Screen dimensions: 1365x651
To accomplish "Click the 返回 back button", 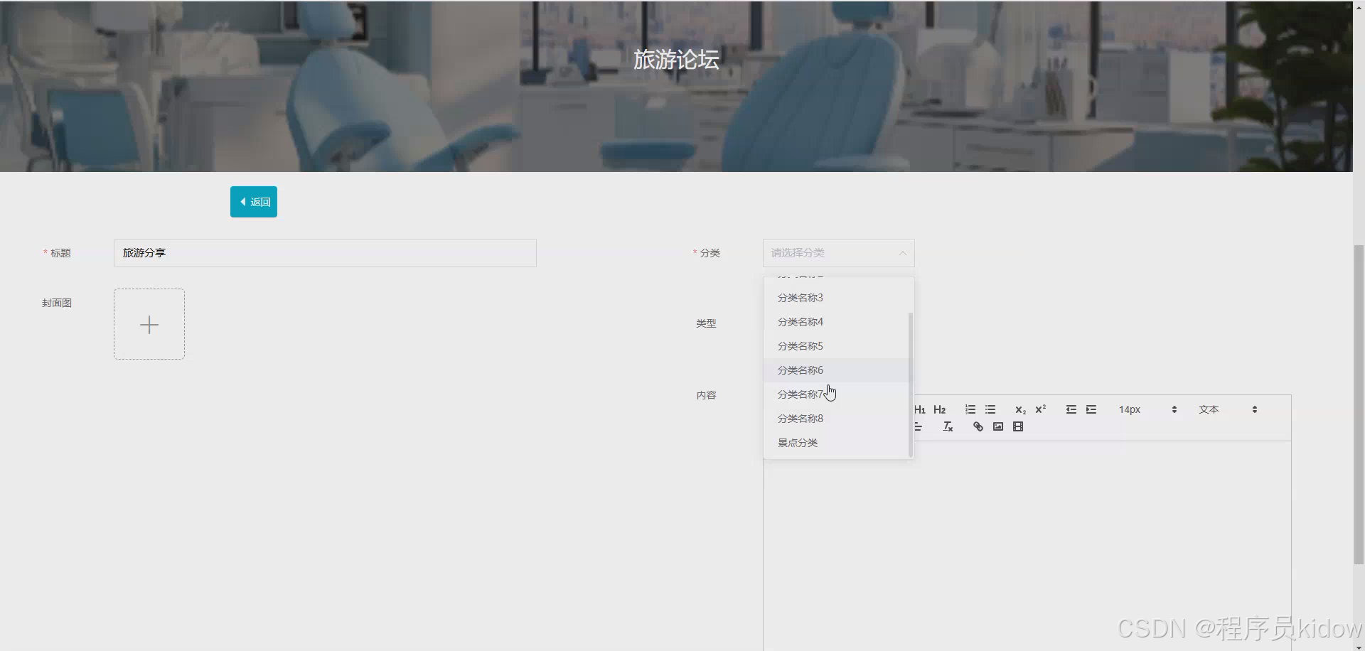I will click(x=253, y=202).
